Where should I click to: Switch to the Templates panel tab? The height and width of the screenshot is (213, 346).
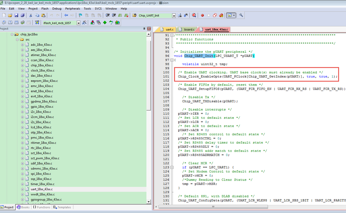point(62,207)
